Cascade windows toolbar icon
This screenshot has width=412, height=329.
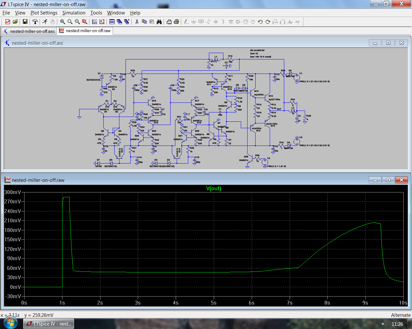click(x=119, y=22)
